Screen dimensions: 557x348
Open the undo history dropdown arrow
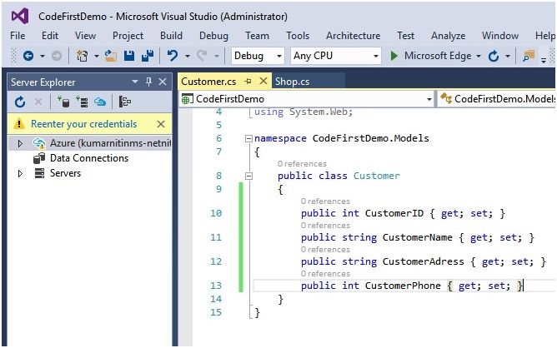click(x=188, y=56)
